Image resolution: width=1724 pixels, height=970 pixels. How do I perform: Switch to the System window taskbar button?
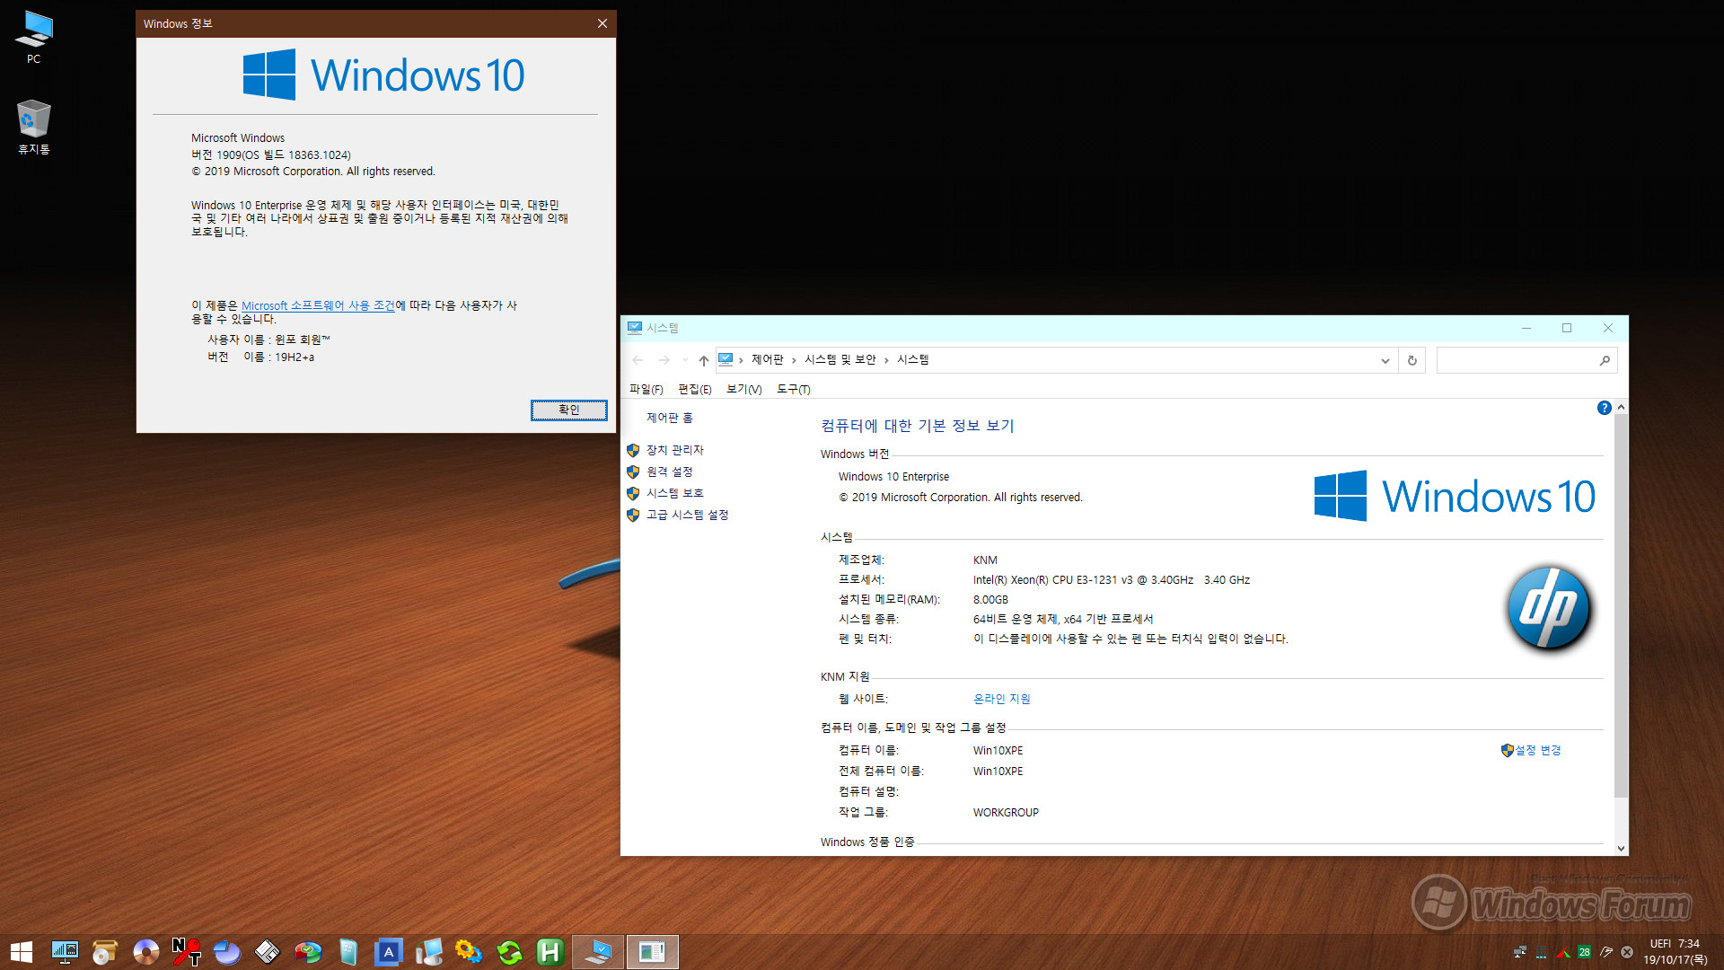(598, 952)
